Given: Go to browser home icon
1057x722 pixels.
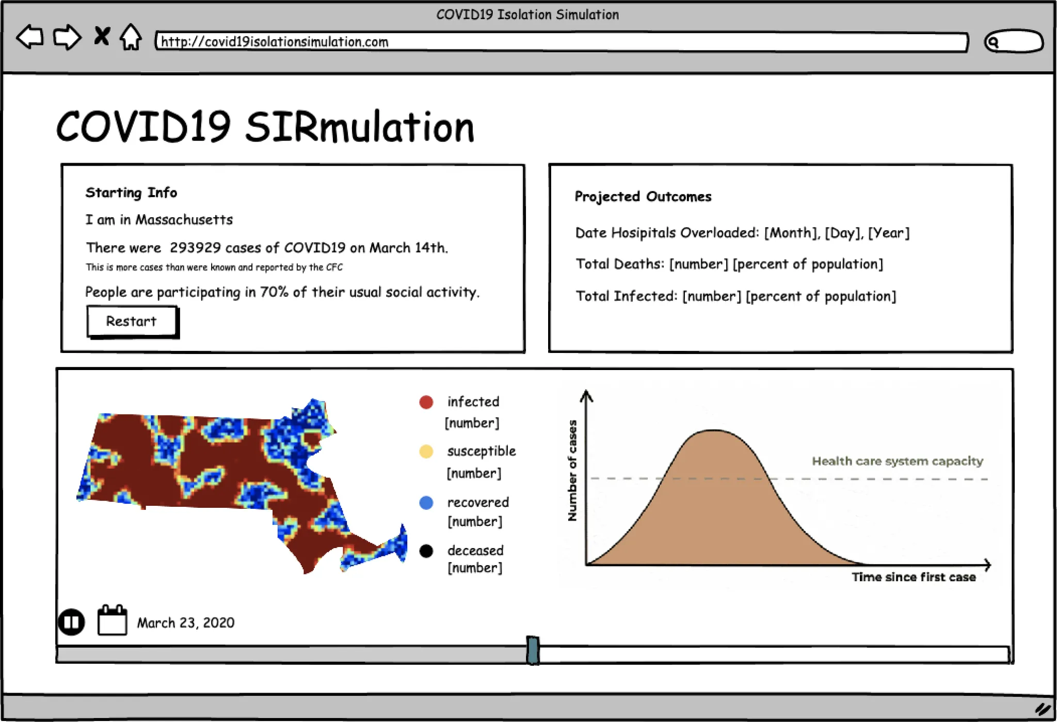Looking at the screenshot, I should [131, 37].
